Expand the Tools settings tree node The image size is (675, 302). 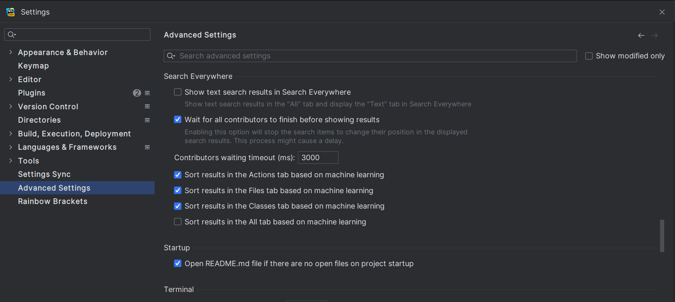pyautogui.click(x=11, y=161)
